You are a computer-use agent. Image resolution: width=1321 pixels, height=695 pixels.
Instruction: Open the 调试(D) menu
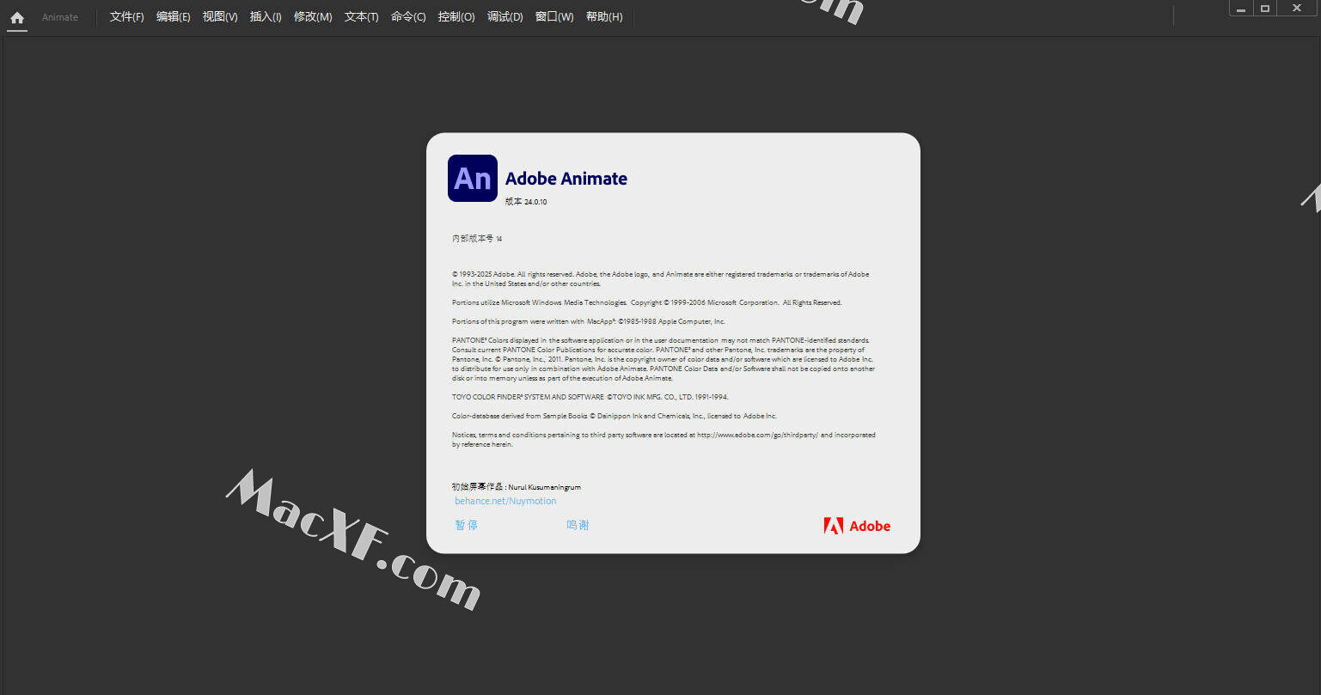[x=505, y=17]
